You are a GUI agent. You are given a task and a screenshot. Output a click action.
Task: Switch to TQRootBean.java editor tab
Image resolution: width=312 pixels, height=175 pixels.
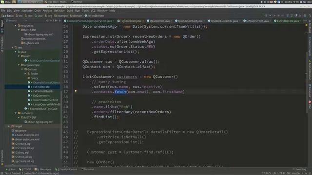130,21
